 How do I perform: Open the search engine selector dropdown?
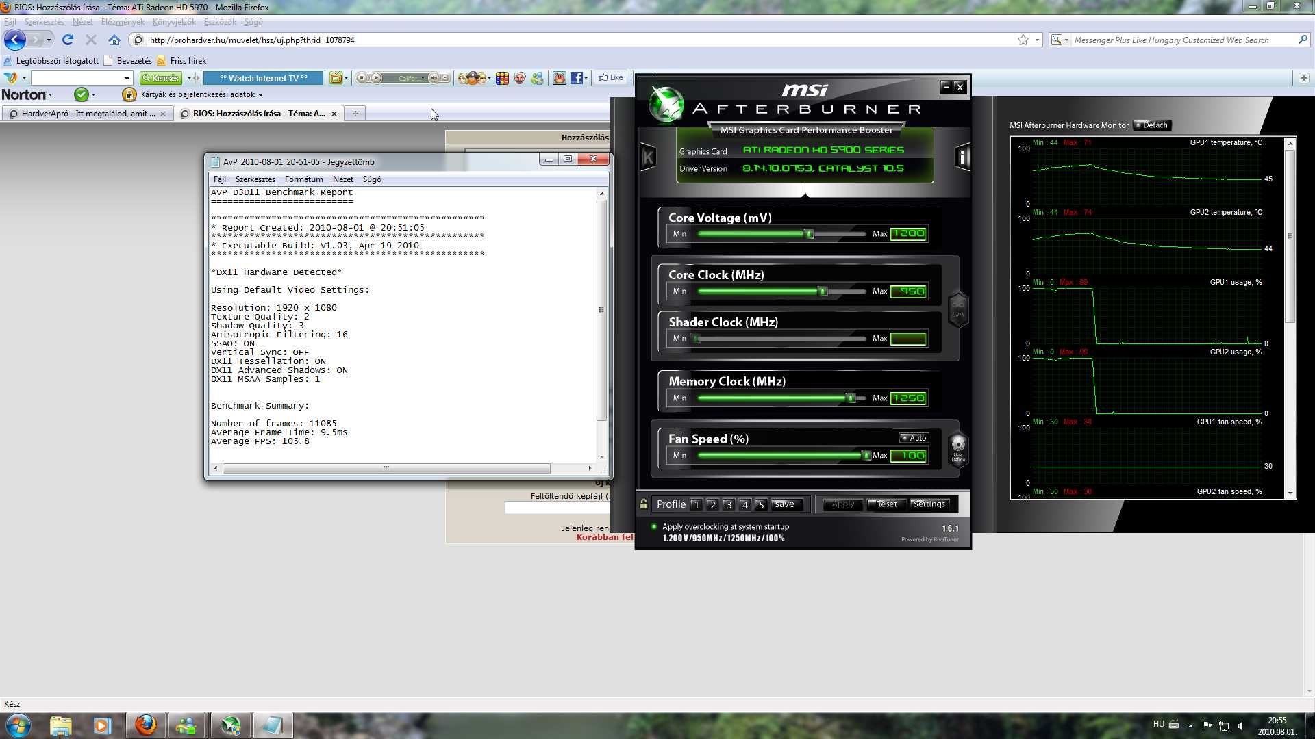pyautogui.click(x=1060, y=40)
